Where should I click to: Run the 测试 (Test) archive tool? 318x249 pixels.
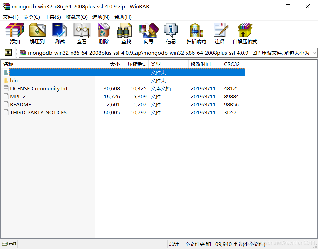[x=59, y=30]
